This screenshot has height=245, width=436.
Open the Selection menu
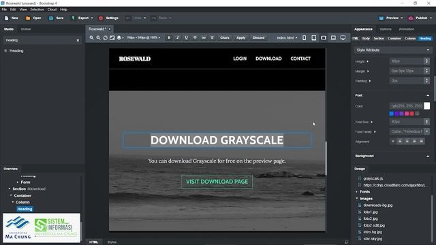[x=37, y=10]
